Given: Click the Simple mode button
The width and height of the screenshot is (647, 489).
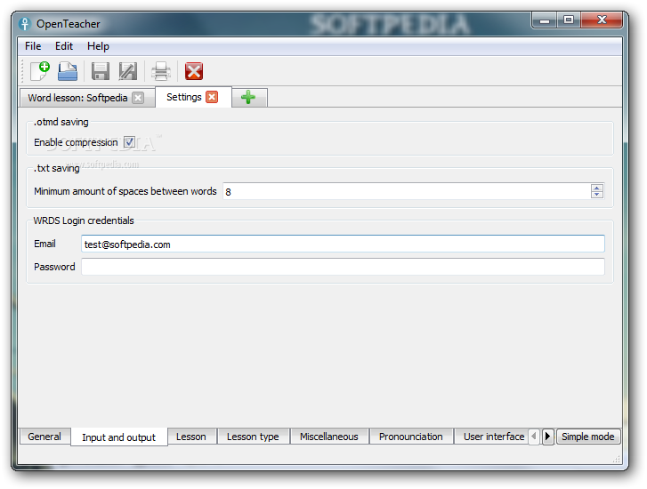Looking at the screenshot, I should point(587,437).
